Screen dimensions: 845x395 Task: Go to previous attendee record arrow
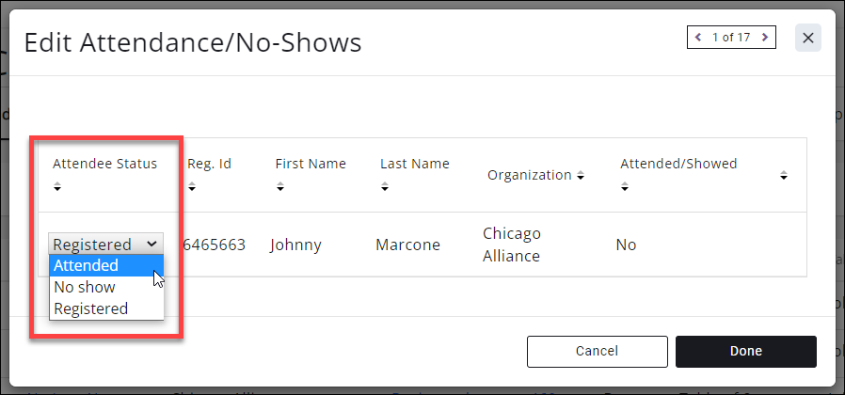click(698, 38)
